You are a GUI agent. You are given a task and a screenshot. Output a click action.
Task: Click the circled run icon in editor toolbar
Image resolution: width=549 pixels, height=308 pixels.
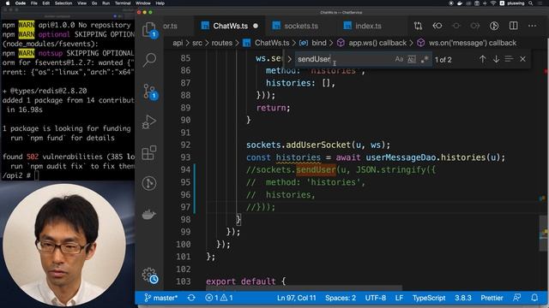[494, 26]
